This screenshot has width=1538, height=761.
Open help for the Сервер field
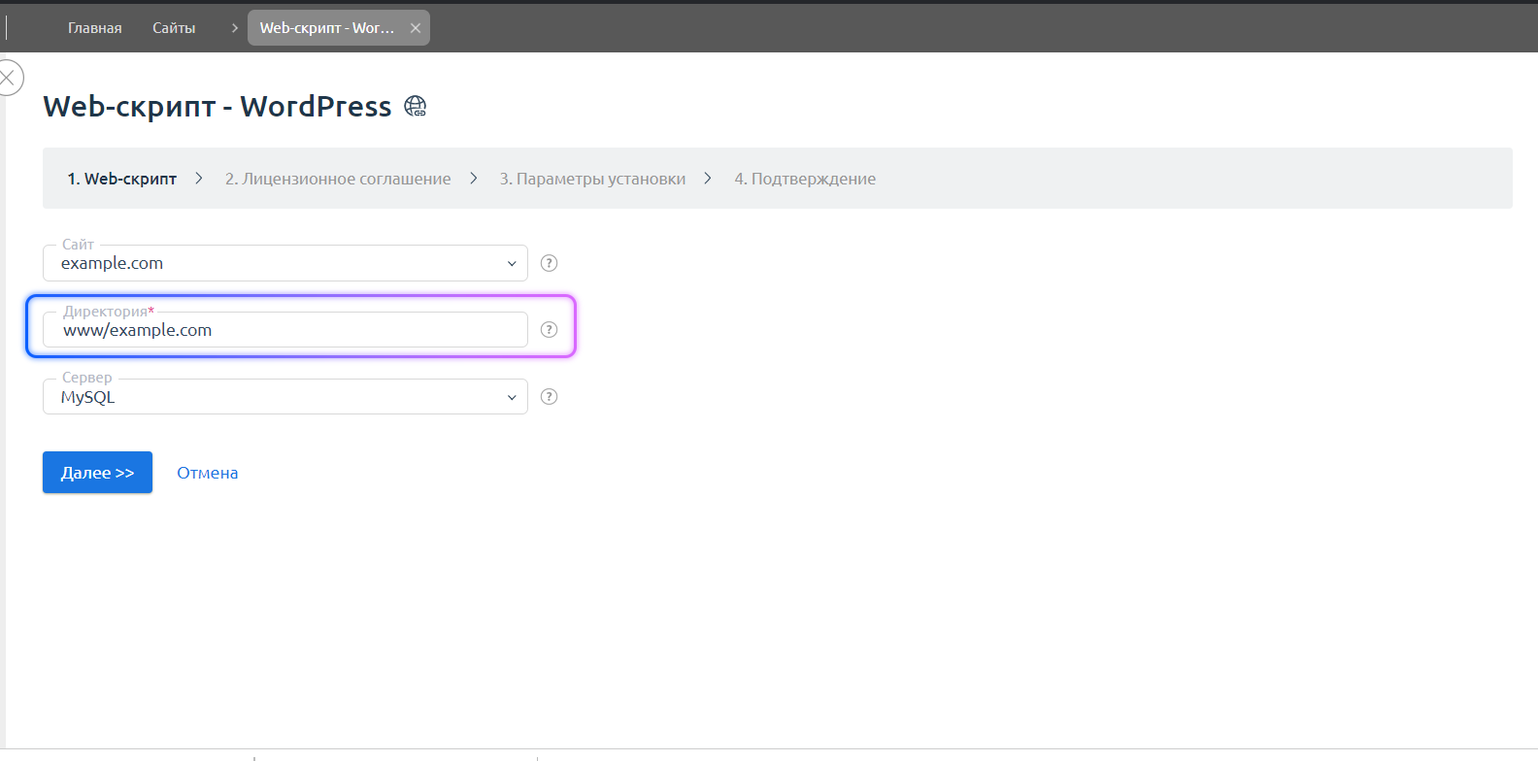(x=549, y=396)
